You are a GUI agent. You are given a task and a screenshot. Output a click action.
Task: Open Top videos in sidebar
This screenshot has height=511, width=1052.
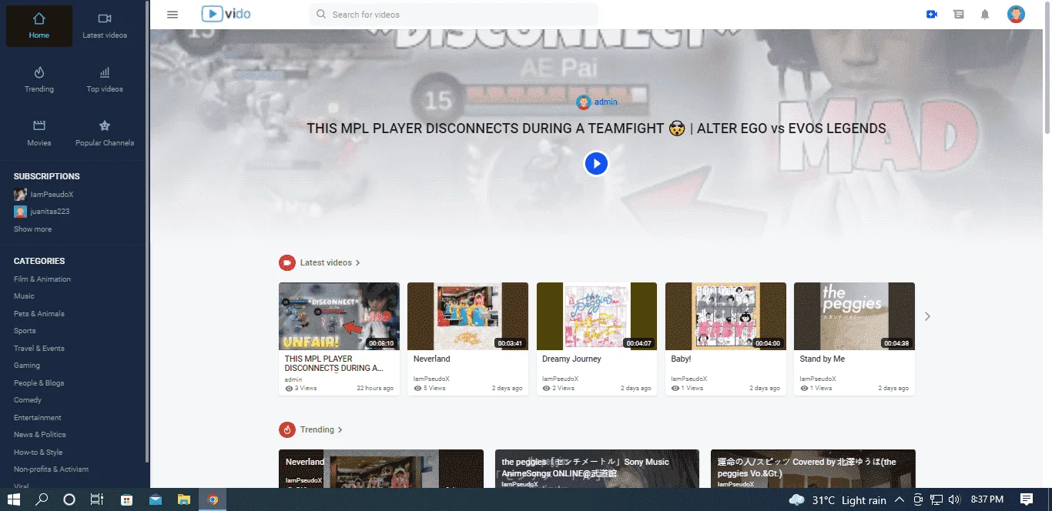point(105,80)
